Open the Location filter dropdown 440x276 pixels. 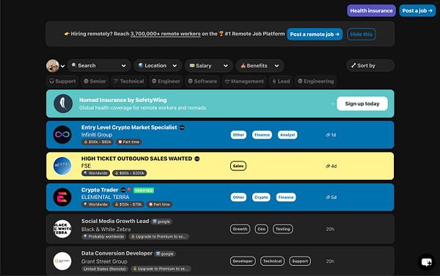158,65
